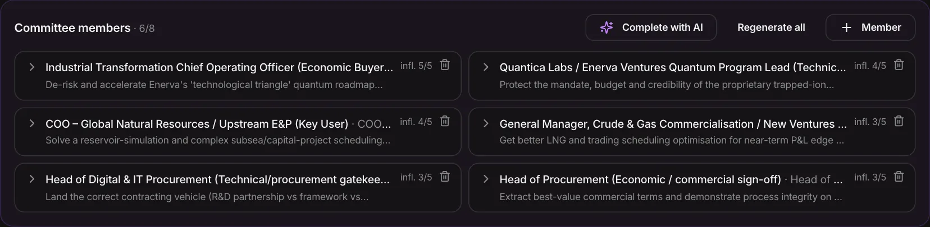Remove COO Global Natural Resources member via trash icon

pyautogui.click(x=445, y=121)
